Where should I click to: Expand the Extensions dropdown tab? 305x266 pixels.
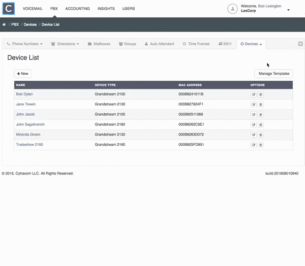(x=65, y=44)
